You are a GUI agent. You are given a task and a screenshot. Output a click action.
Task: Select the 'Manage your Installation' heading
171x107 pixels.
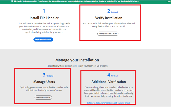[x=77, y=60]
